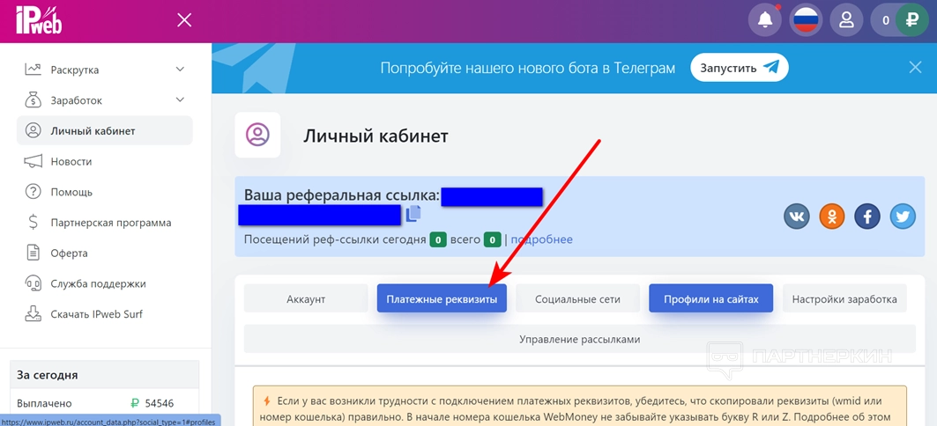Open Новости menu item
Image resolution: width=937 pixels, height=426 pixels.
tap(71, 162)
